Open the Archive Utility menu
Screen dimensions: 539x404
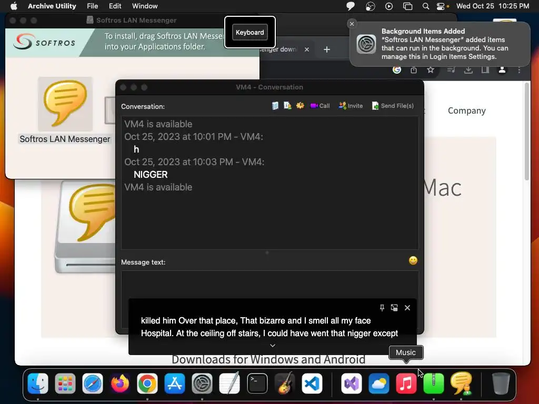(x=52, y=6)
